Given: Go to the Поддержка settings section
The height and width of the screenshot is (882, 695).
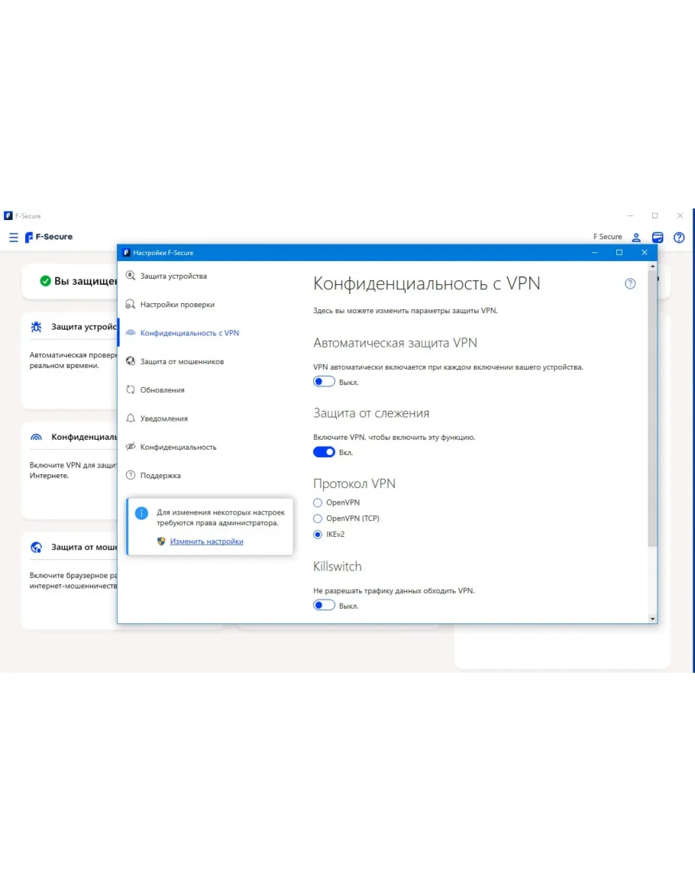Looking at the screenshot, I should tap(160, 476).
